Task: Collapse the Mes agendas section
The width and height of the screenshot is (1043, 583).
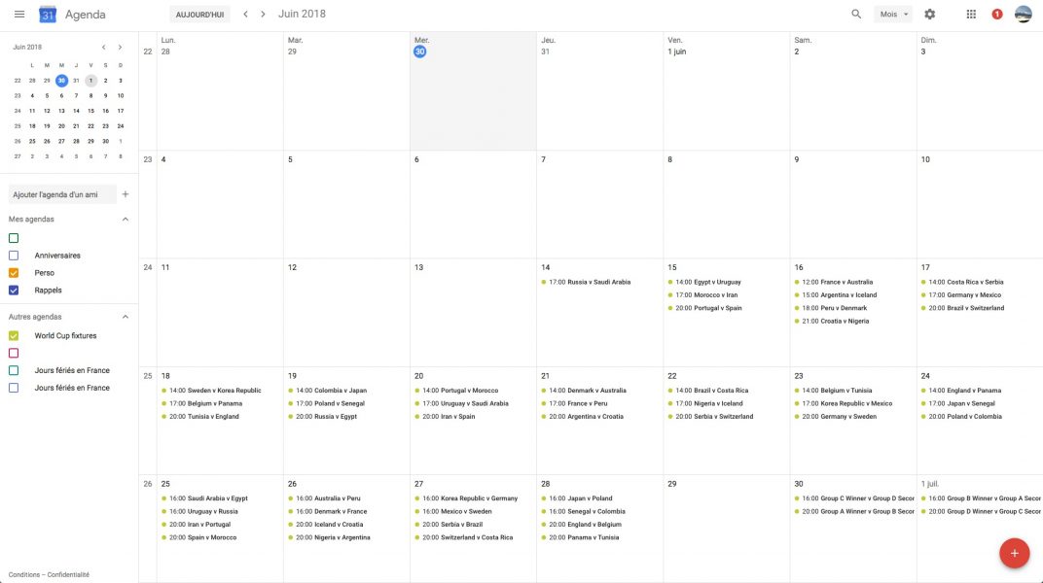Action: coord(126,220)
